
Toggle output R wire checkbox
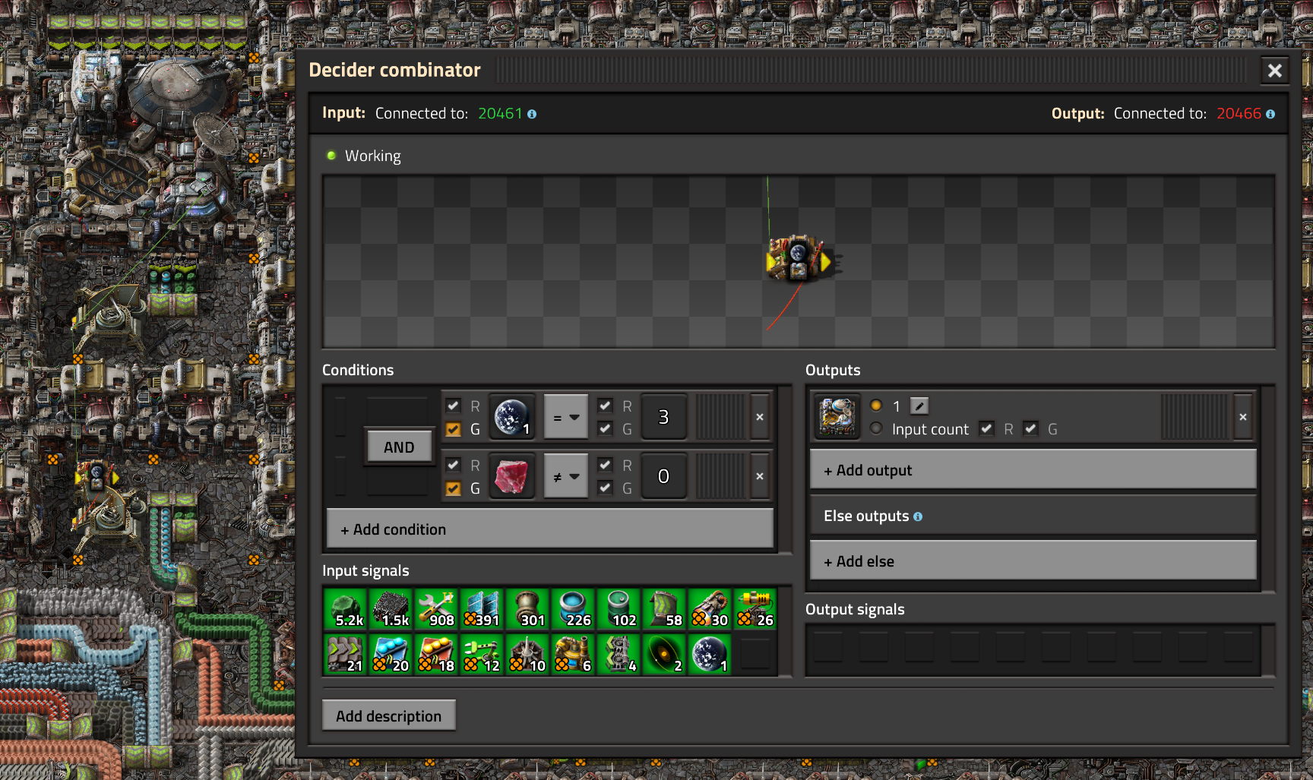[x=987, y=428]
